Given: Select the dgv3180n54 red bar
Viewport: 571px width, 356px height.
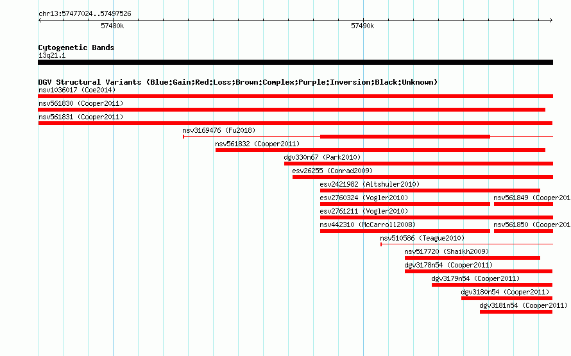Looking at the screenshot, I should [507, 298].
